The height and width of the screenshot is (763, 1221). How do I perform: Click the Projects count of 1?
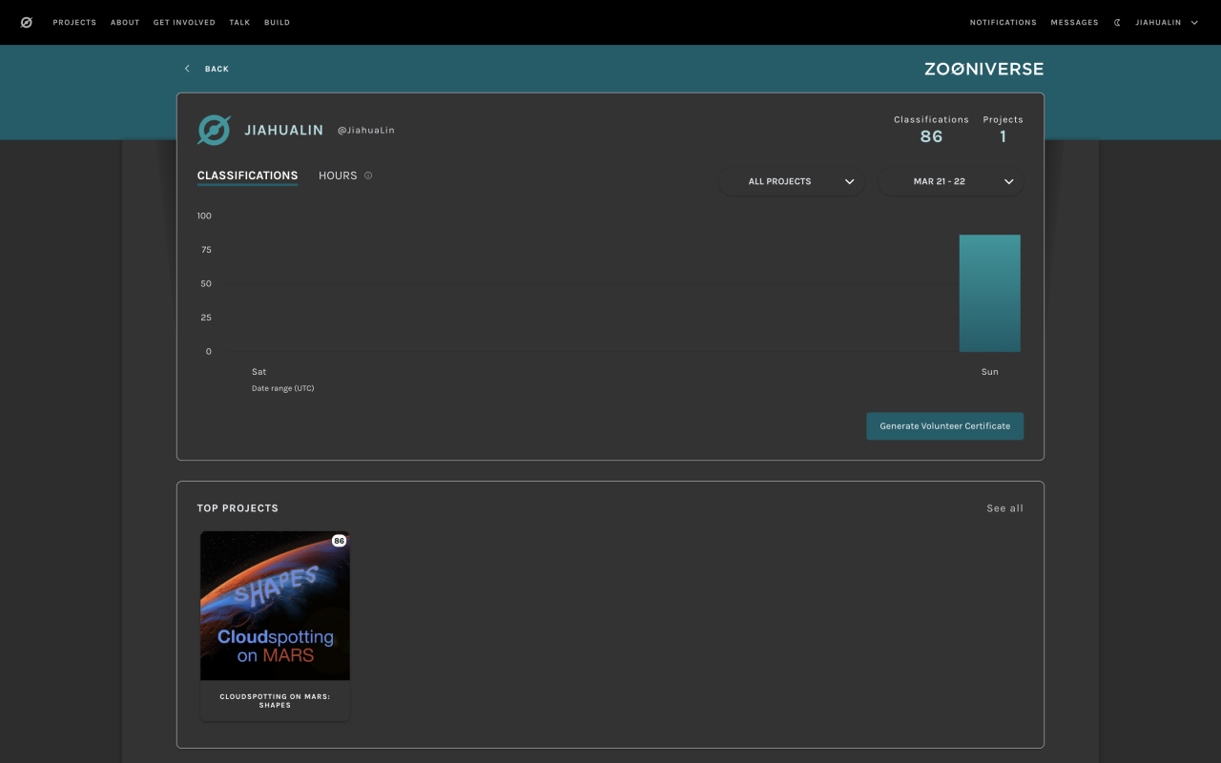[1003, 136]
